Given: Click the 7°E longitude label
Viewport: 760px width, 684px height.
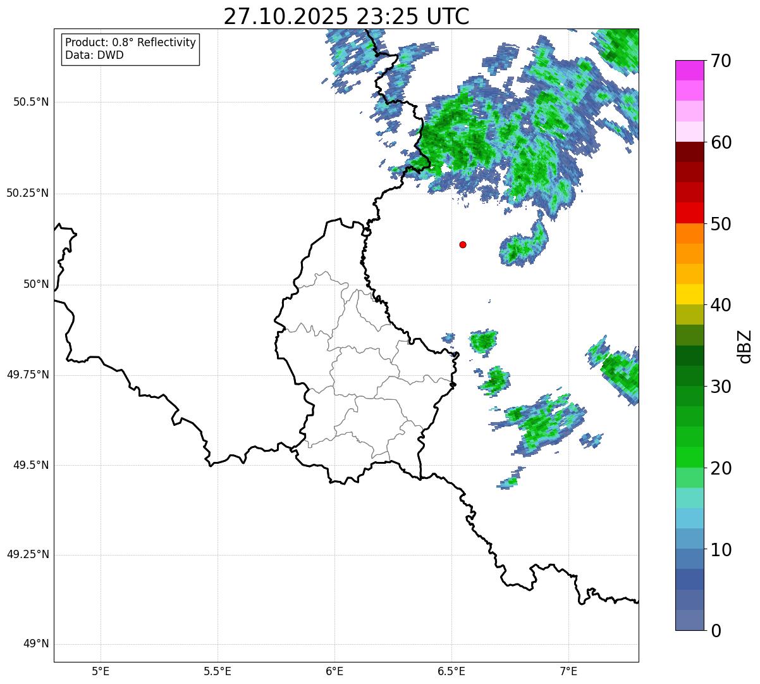Looking at the screenshot, I should [x=568, y=671].
